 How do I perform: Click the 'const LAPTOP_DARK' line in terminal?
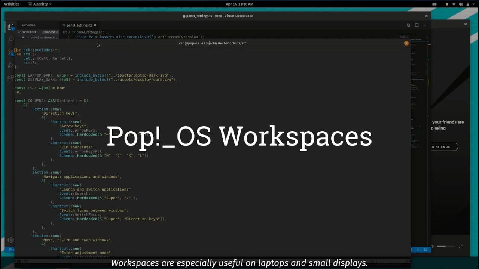tap(94, 75)
